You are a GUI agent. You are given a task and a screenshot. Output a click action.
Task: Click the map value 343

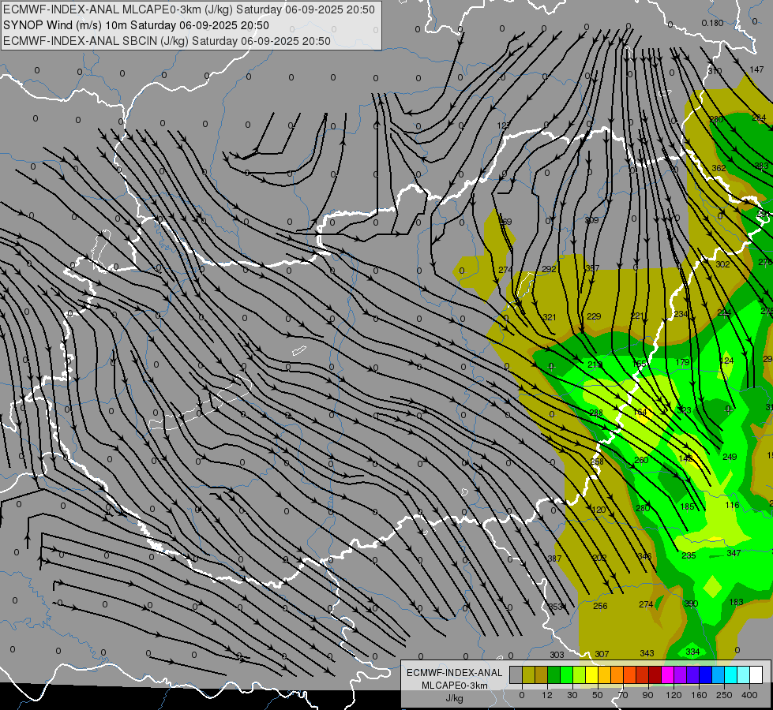pyautogui.click(x=647, y=653)
